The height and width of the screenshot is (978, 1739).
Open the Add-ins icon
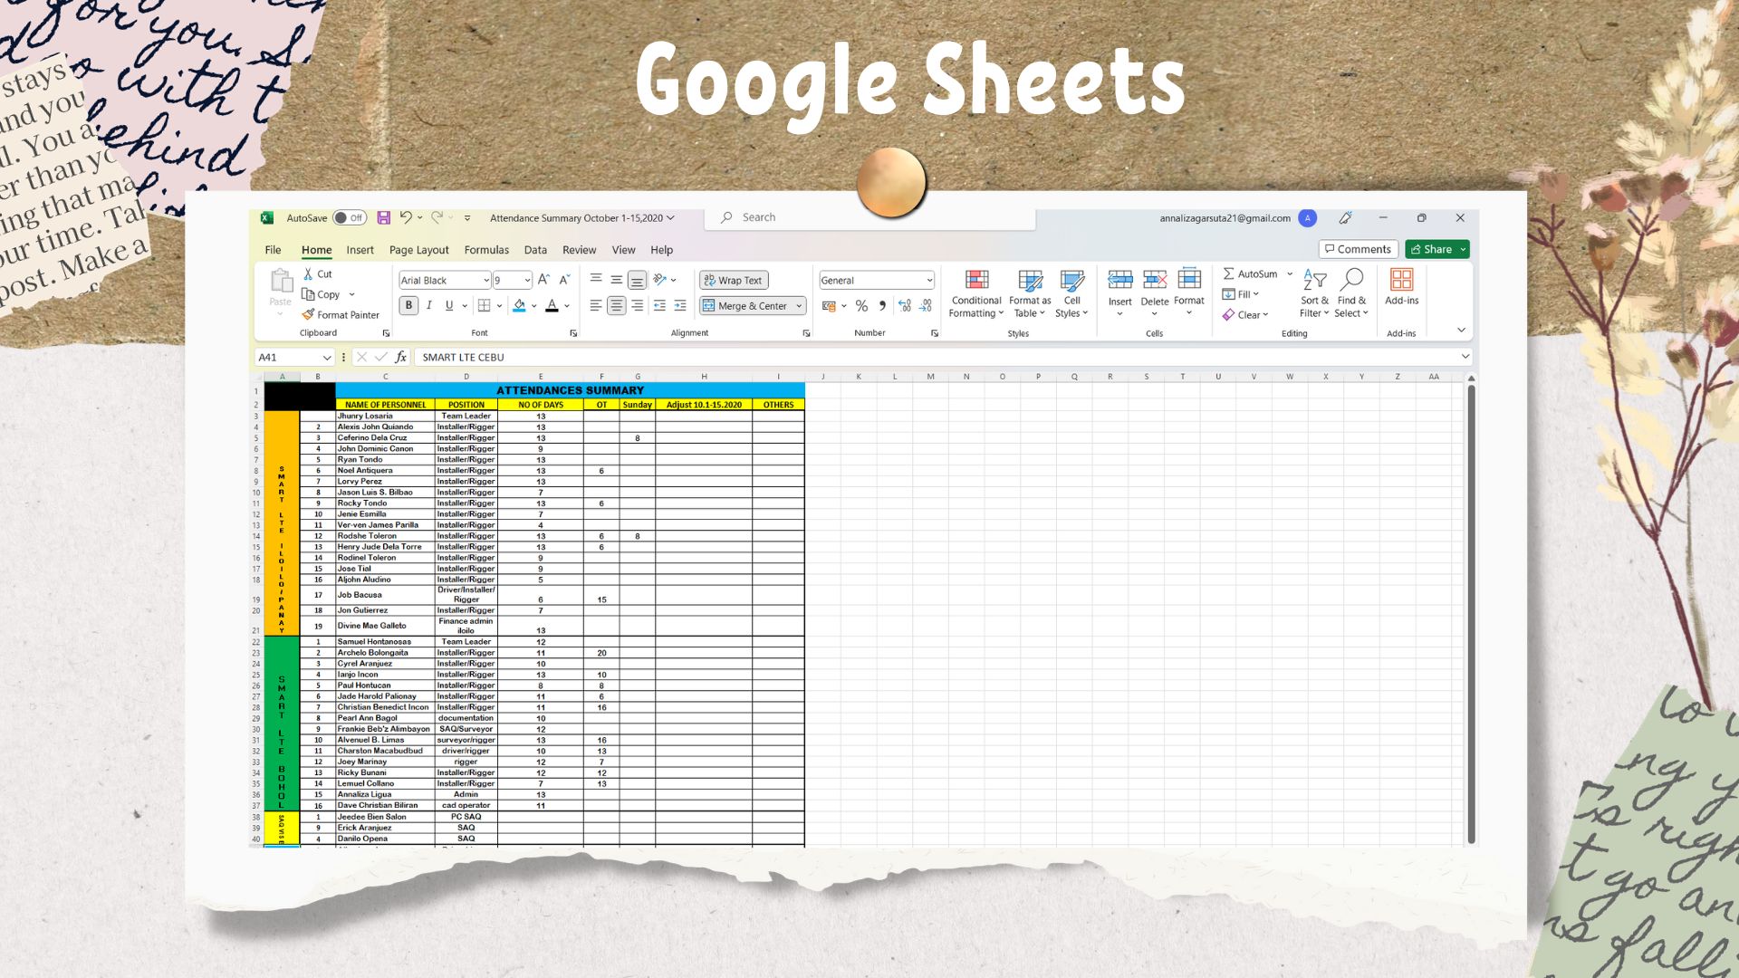coord(1401,280)
